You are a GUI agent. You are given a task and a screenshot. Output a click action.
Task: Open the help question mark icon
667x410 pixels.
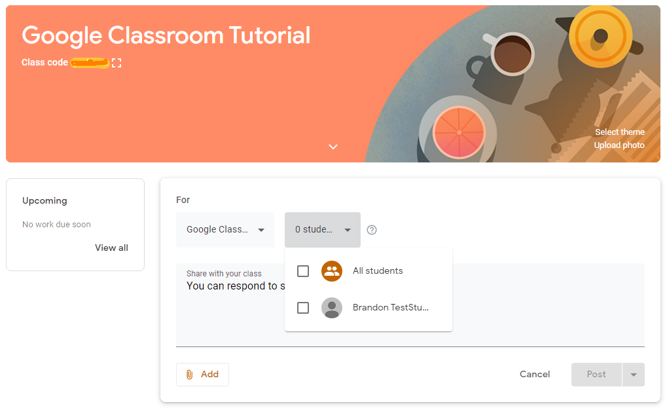[x=372, y=230]
